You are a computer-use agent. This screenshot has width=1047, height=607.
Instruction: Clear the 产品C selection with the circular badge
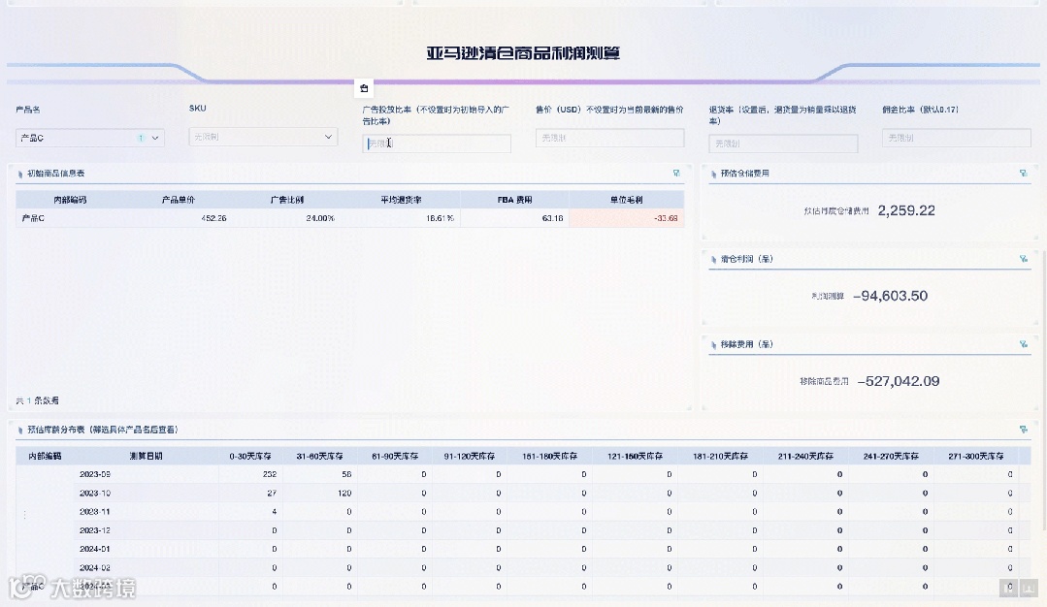(141, 138)
